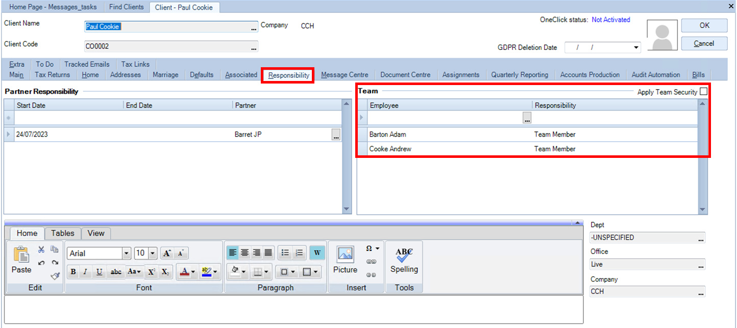Apply the text highlight color
Image resolution: width=737 pixels, height=328 pixels.
pyautogui.click(x=206, y=272)
